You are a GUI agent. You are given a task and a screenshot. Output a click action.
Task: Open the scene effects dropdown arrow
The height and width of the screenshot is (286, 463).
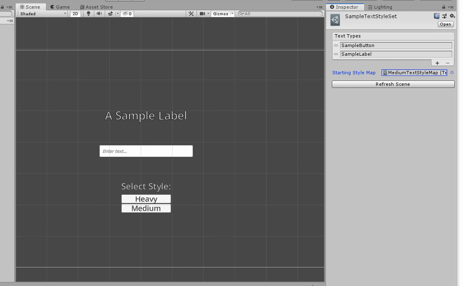[118, 14]
